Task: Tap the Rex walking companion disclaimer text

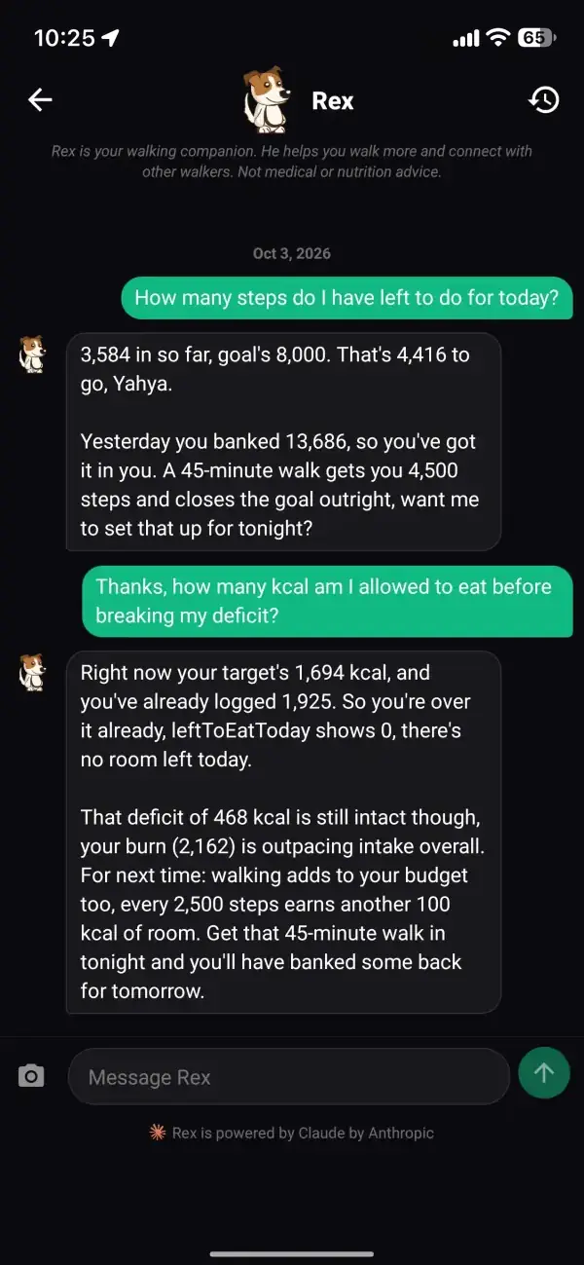Action: (292, 162)
